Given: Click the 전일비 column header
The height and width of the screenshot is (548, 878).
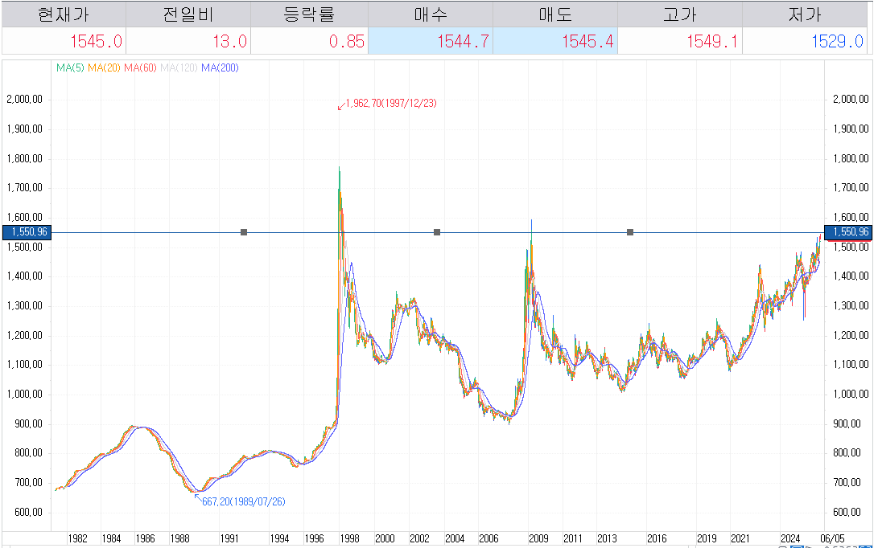Looking at the screenshot, I should click(x=188, y=14).
